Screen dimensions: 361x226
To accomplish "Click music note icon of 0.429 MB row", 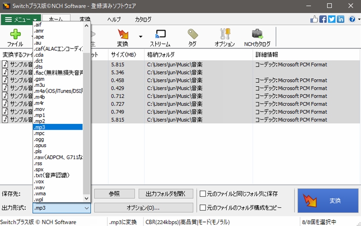I will pyautogui.click(x=5, y=88).
